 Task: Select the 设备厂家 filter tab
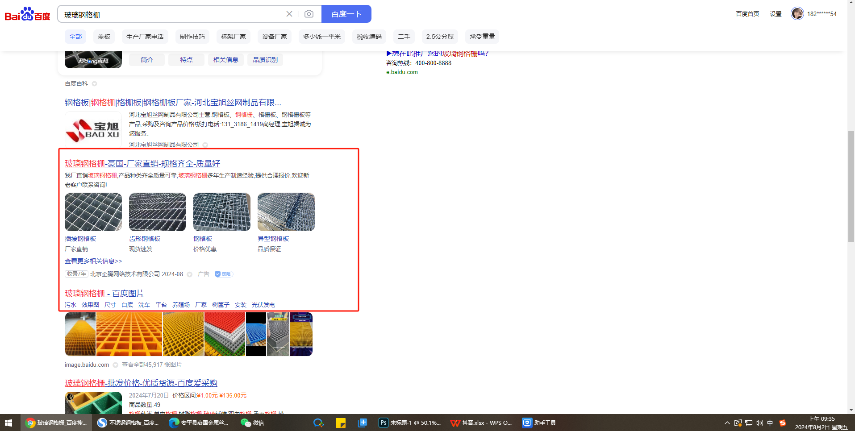pos(275,37)
